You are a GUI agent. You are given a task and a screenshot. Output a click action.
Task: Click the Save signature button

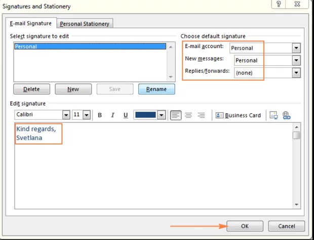click(x=115, y=89)
